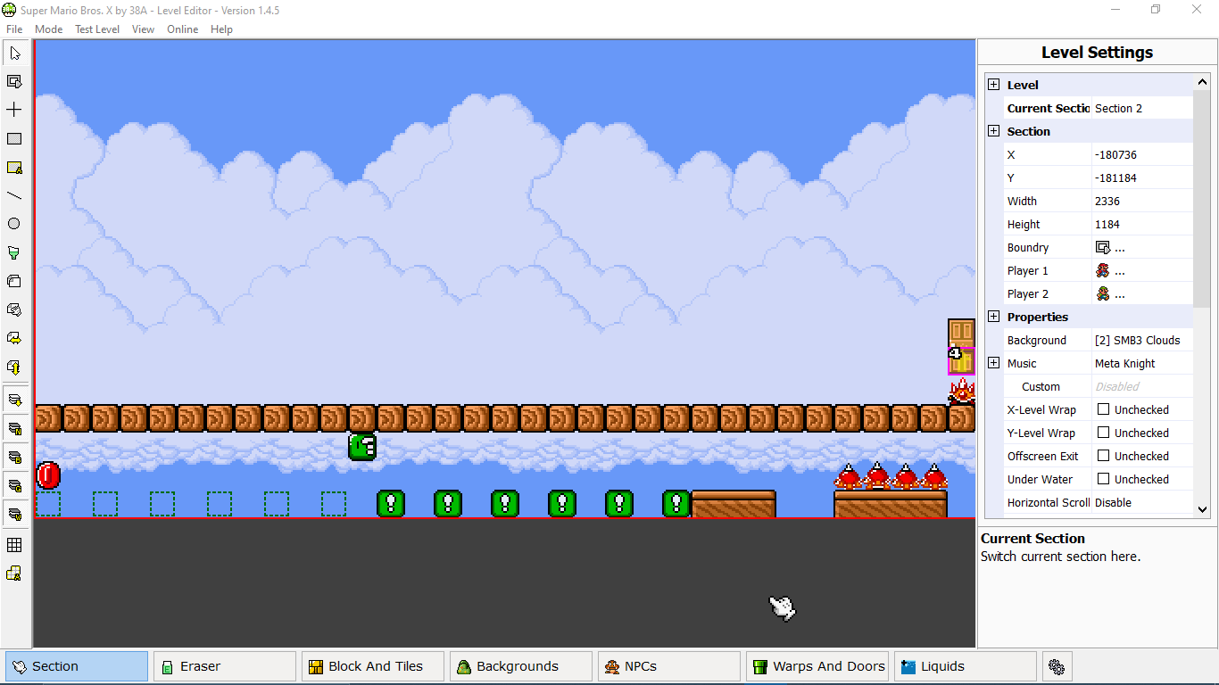
Task: Click the layer icon labeled B
Action: click(14, 456)
